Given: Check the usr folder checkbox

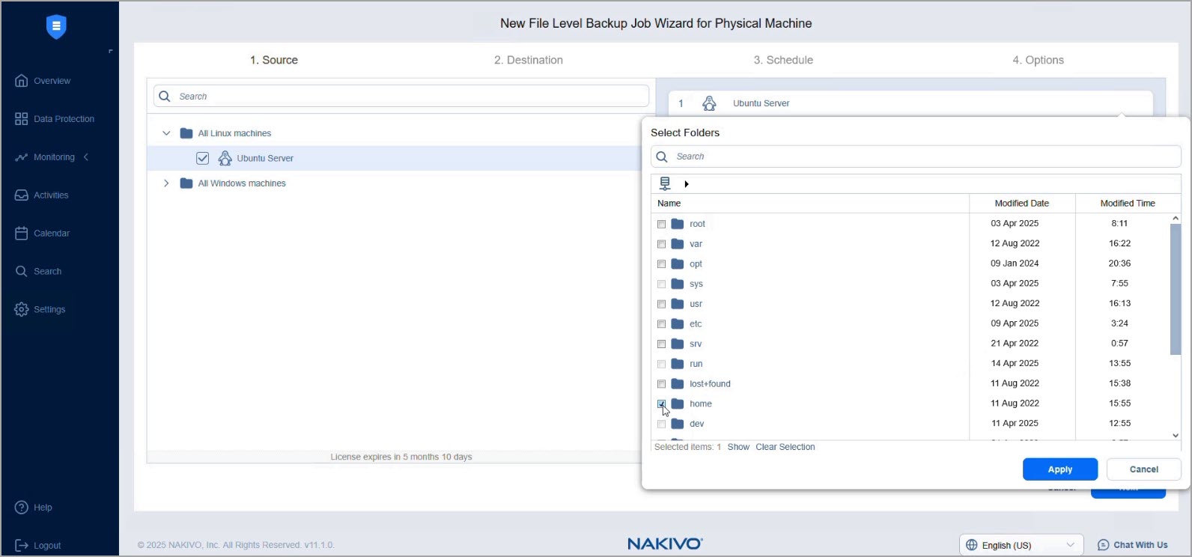Looking at the screenshot, I should point(661,304).
